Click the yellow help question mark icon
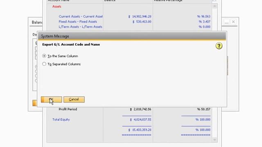Screen dimensions: 262x147 click(x=219, y=46)
